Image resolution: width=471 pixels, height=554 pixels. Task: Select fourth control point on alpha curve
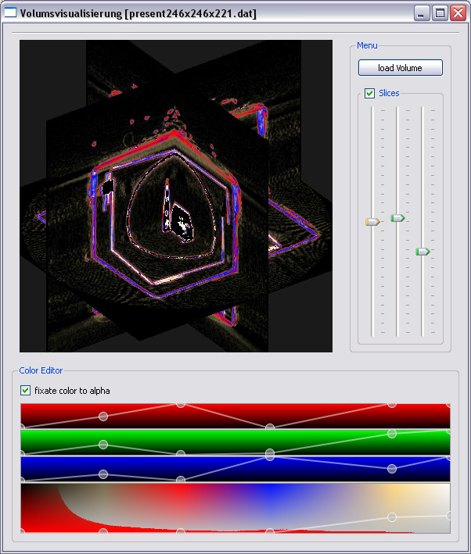pos(270,531)
